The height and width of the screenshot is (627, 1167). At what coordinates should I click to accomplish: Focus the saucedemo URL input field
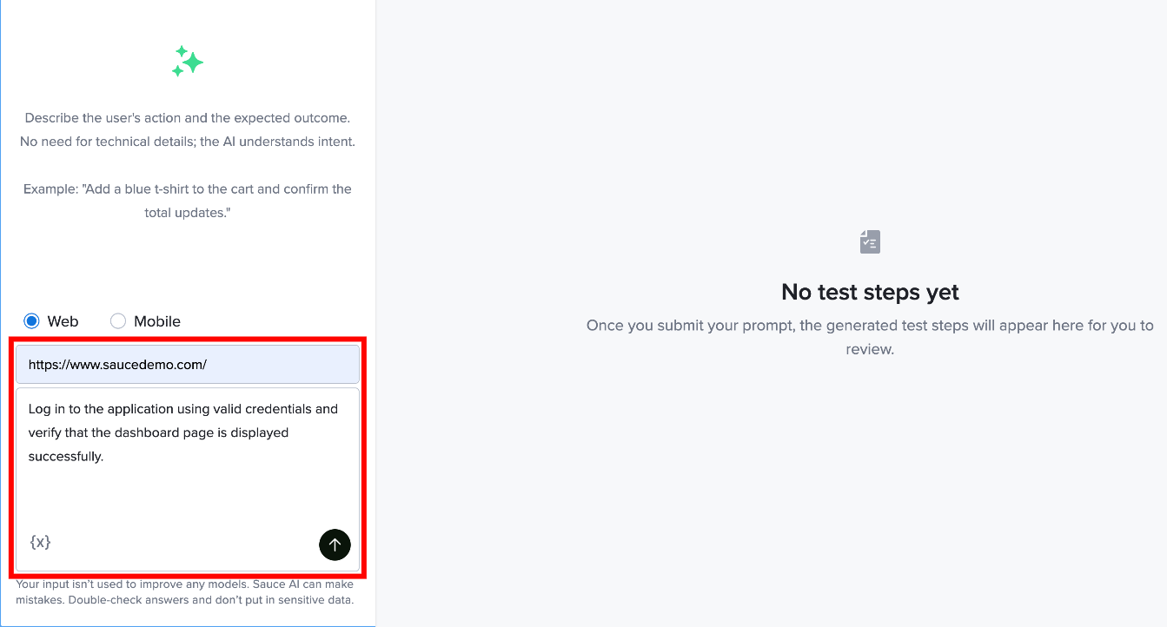(x=188, y=365)
